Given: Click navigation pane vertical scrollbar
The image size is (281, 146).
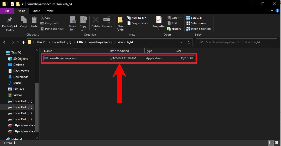Looking at the screenshot, I should [37, 108].
